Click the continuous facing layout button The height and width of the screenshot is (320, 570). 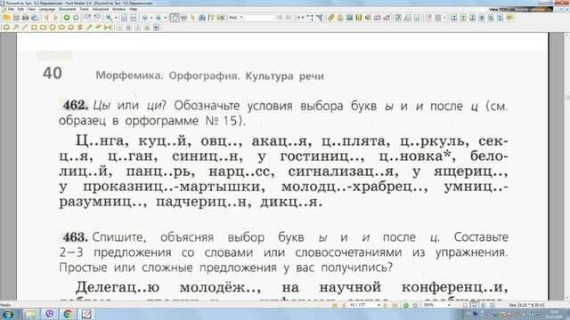(493, 306)
